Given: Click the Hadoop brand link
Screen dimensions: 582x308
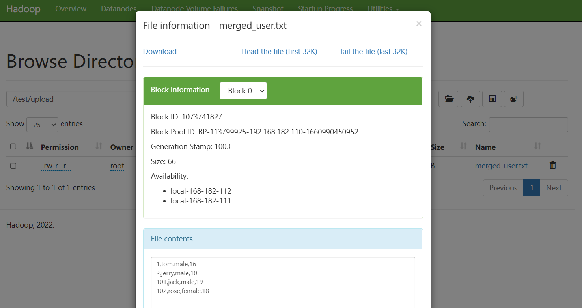Looking at the screenshot, I should pos(23,9).
